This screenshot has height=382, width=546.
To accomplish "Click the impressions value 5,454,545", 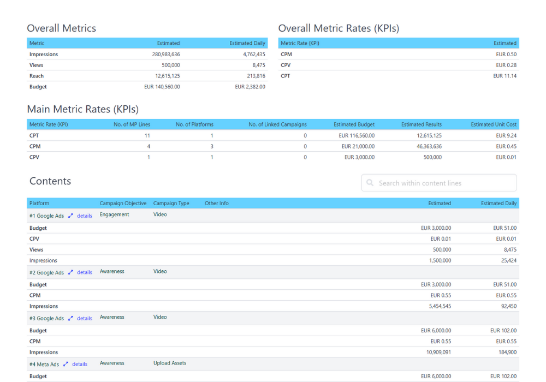I will 440,306.
